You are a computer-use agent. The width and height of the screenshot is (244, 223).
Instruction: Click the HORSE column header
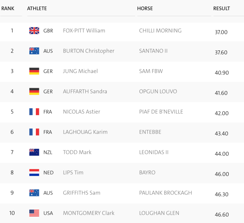[145, 8]
